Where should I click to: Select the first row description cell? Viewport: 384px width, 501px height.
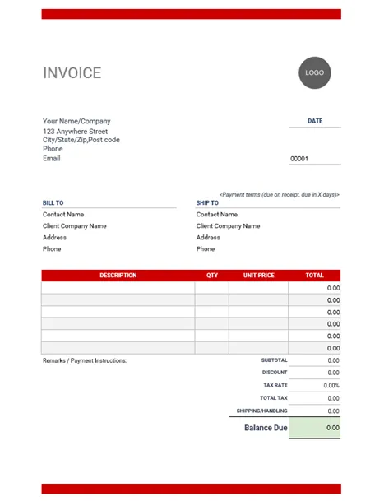(x=118, y=288)
